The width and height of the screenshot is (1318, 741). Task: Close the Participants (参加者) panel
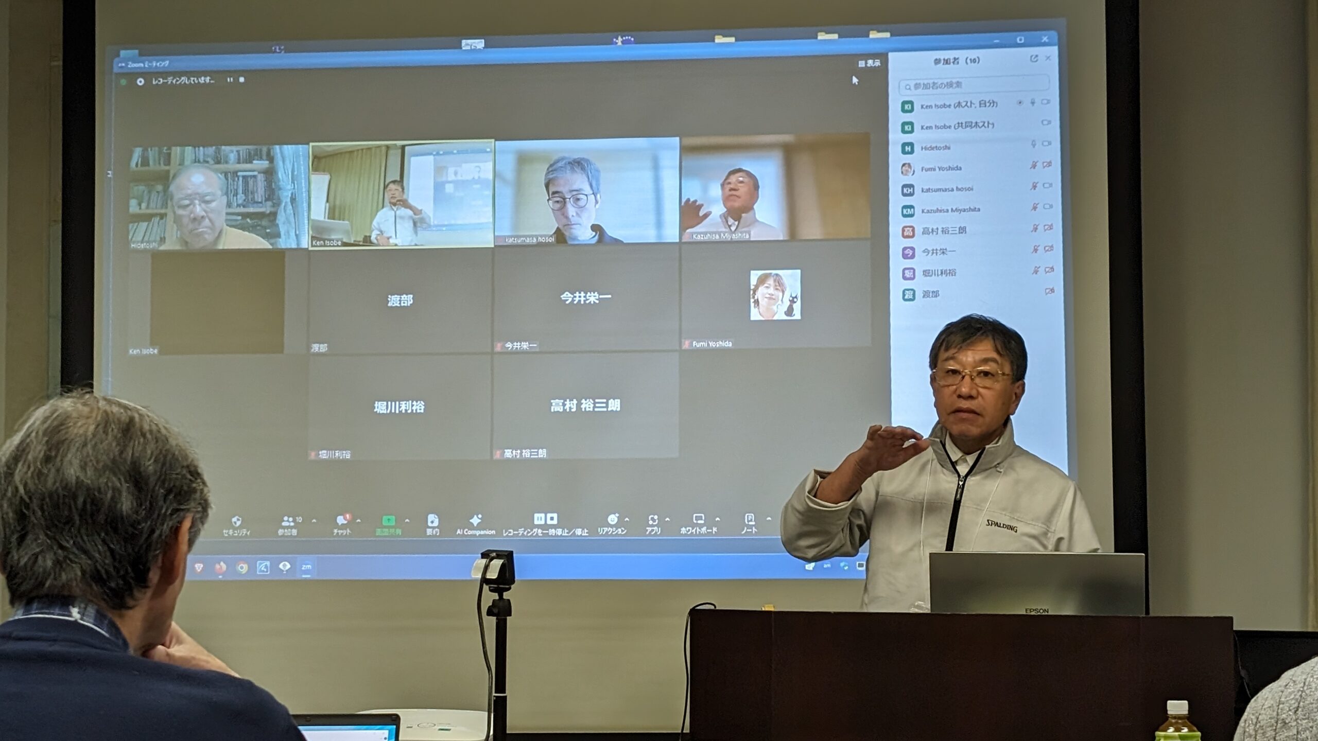[x=1048, y=58]
